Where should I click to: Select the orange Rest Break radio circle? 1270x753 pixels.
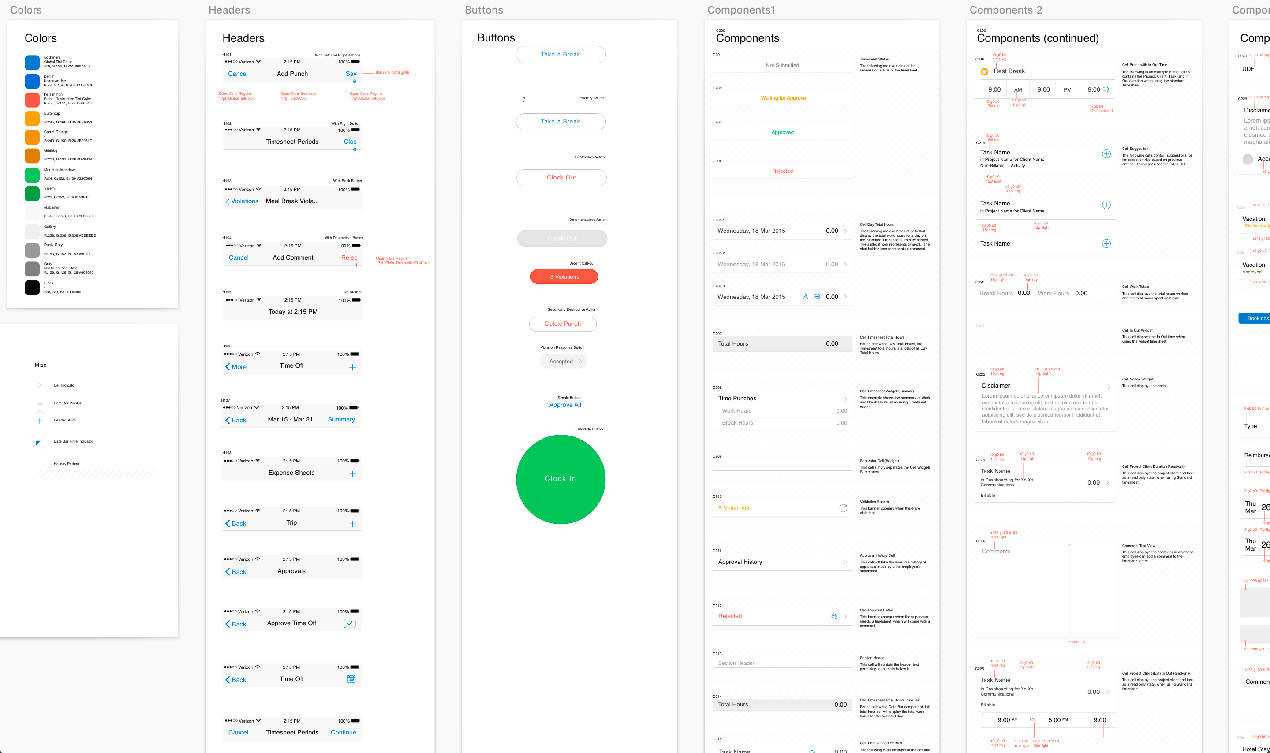pyautogui.click(x=984, y=71)
